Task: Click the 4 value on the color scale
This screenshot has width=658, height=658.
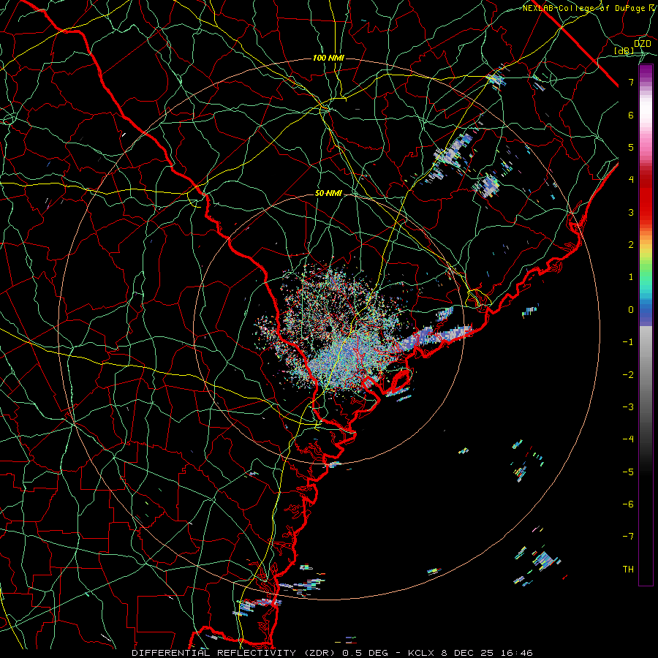Action: pos(631,180)
